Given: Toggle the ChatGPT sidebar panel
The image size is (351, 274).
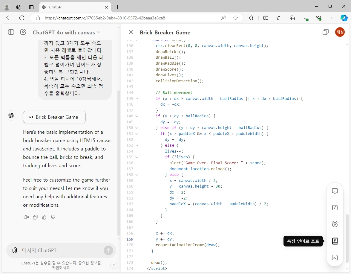Looking at the screenshot, I should pyautogui.click(x=11, y=32).
